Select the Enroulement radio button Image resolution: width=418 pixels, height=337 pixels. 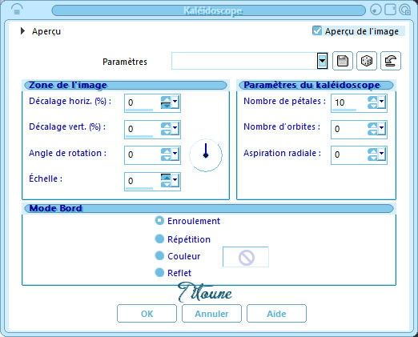159,221
